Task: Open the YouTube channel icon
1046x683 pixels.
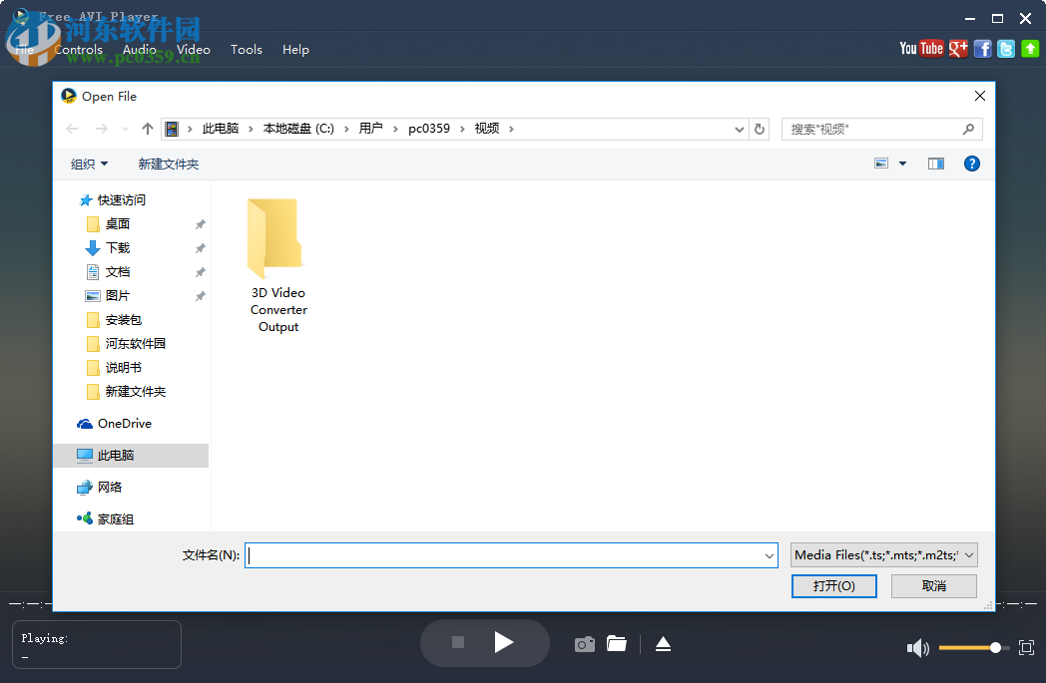Action: pyautogui.click(x=920, y=48)
